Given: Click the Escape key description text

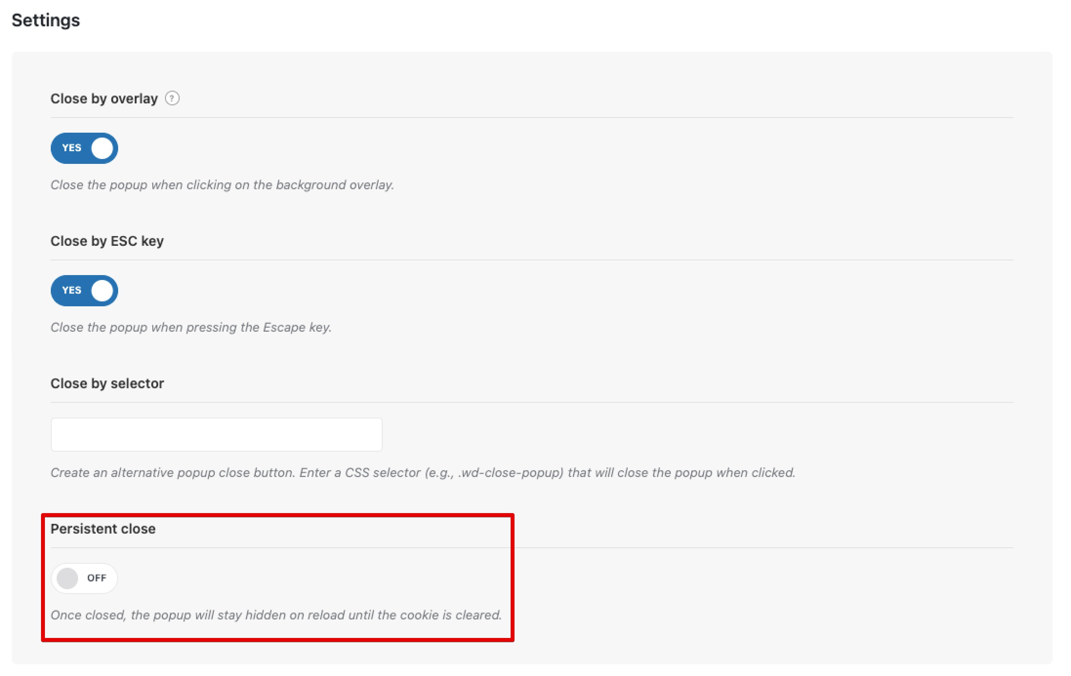Looking at the screenshot, I should (191, 327).
